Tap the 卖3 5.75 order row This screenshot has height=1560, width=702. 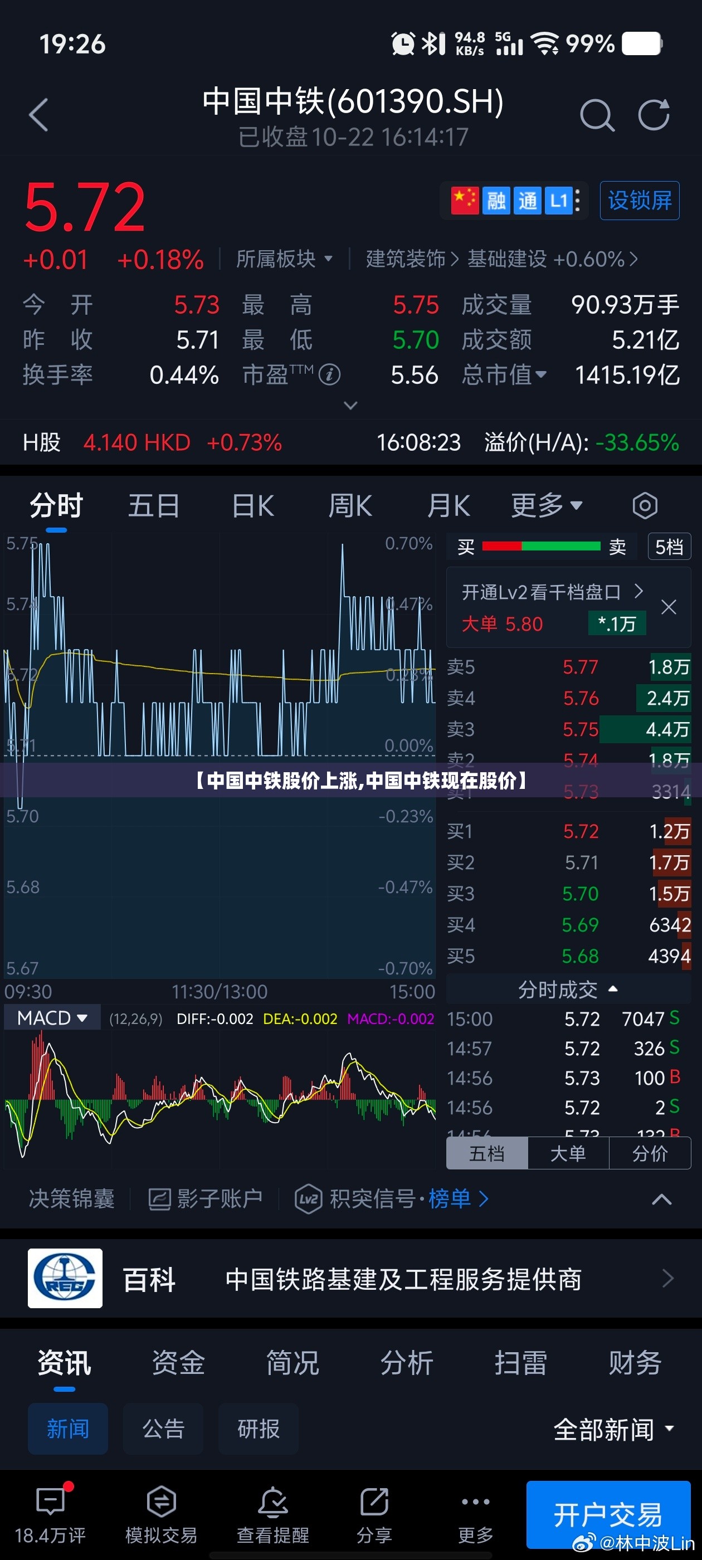click(x=568, y=729)
